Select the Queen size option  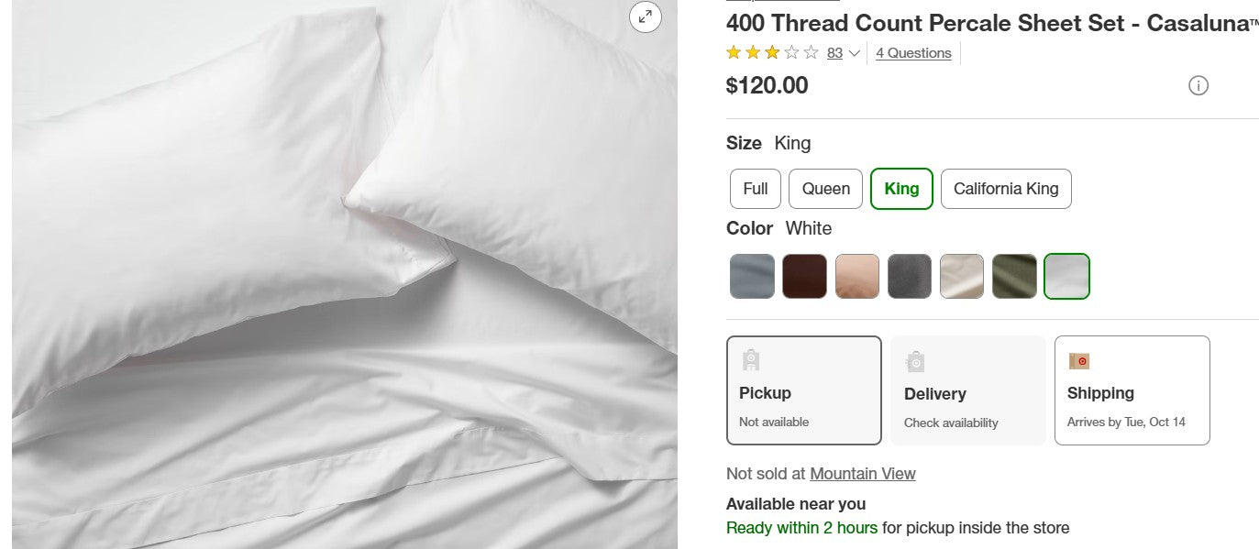click(x=824, y=189)
